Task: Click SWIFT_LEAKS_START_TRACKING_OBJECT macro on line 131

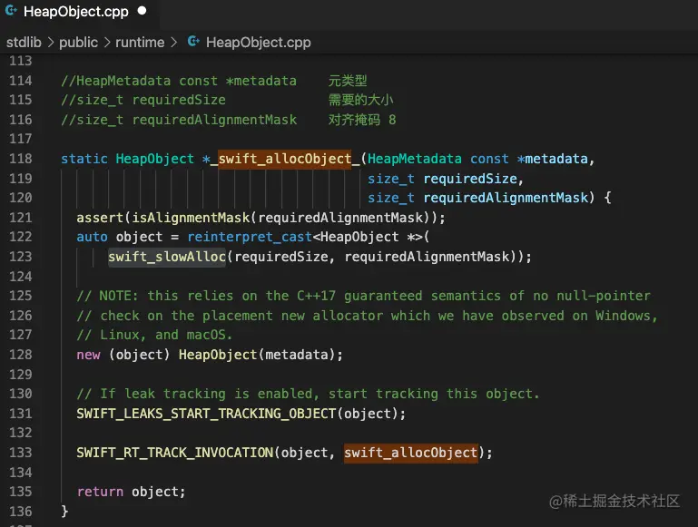Action: point(206,414)
